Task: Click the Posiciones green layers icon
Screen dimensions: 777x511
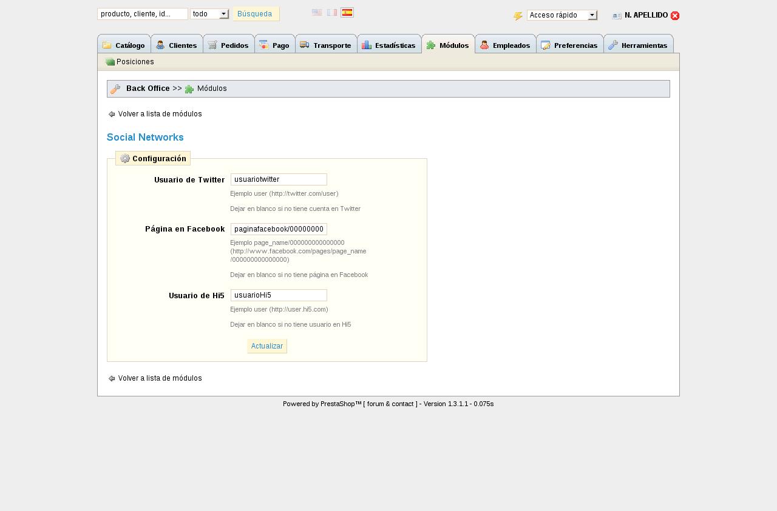Action: 110,62
